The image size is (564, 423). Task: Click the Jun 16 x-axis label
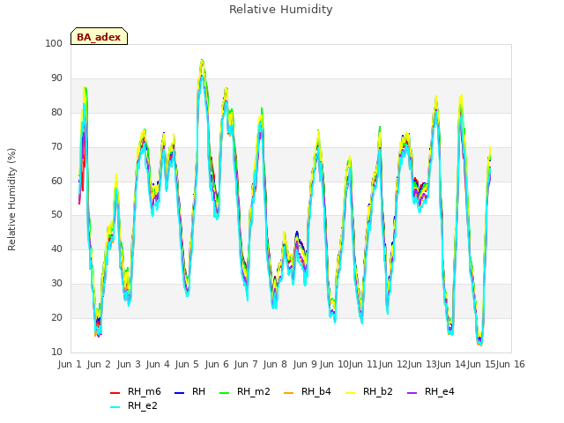point(510,364)
